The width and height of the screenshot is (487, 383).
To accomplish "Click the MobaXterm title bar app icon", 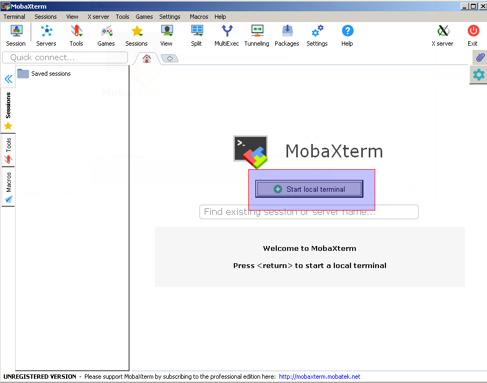I will click(5, 6).
